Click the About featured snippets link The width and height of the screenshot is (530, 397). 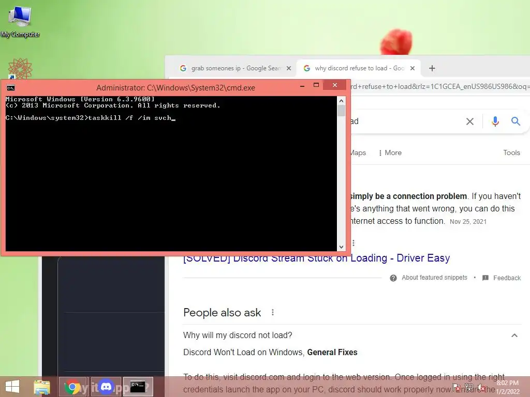(434, 278)
